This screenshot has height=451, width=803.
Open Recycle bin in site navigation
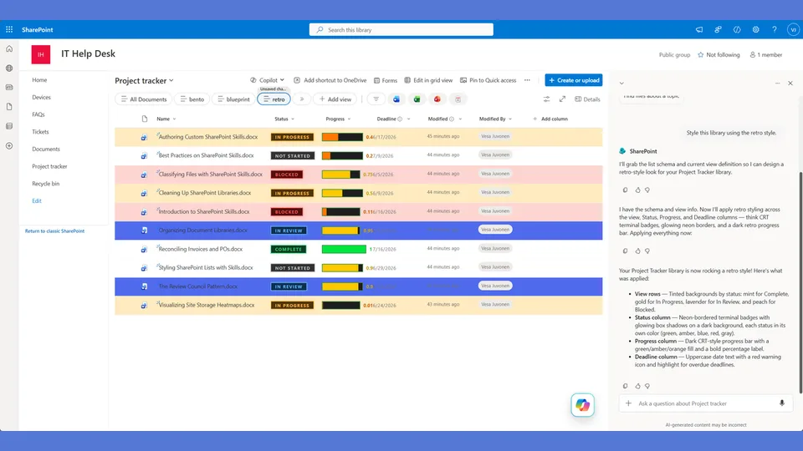tap(45, 184)
